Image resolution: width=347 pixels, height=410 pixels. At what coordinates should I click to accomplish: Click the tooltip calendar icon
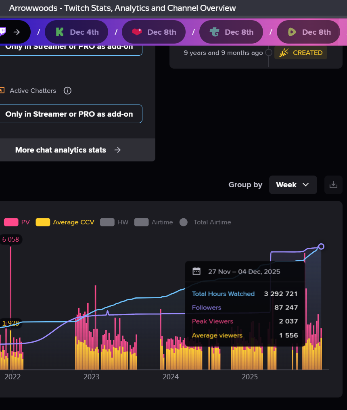196,271
